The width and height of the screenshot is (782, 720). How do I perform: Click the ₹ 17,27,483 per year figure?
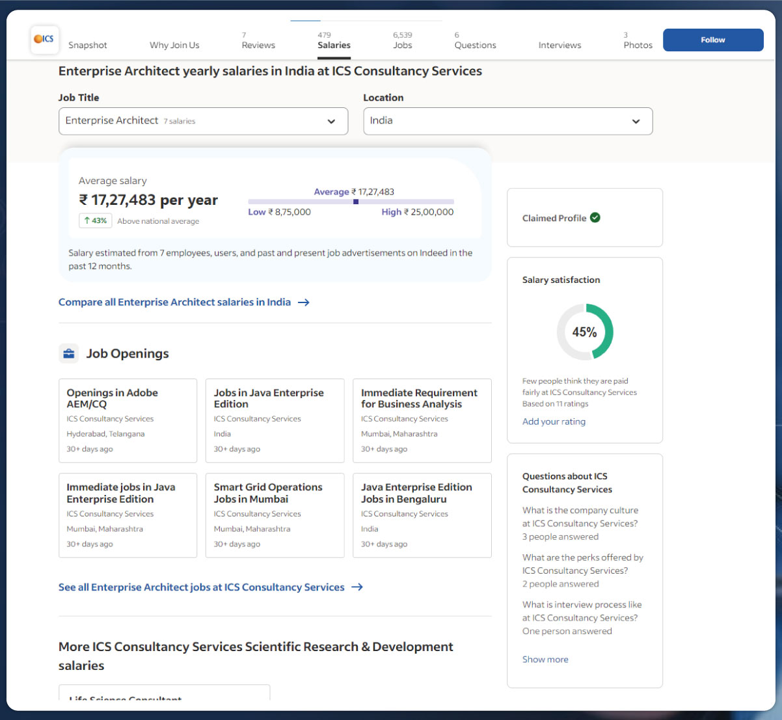pyautogui.click(x=148, y=200)
